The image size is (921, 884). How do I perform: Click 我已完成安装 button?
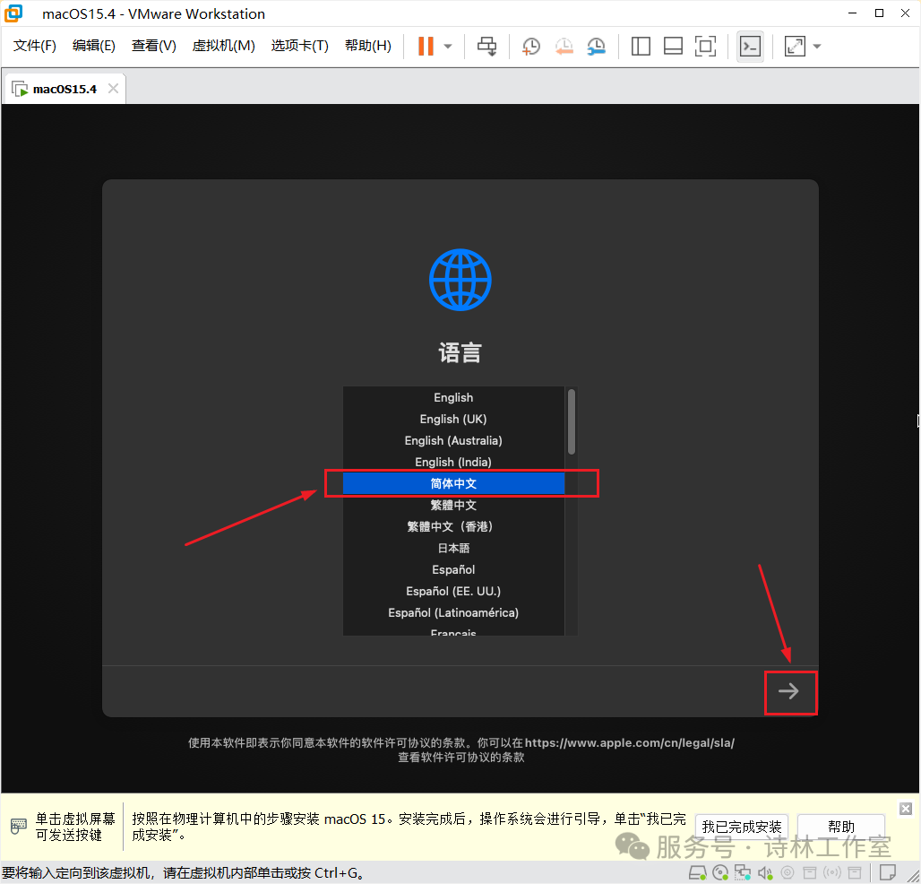(742, 827)
